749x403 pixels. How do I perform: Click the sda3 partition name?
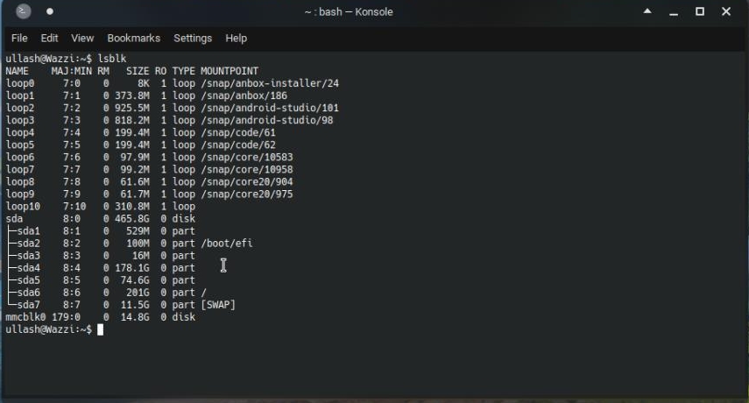(x=29, y=256)
